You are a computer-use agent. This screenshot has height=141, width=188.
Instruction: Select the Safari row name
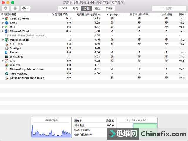(14, 23)
